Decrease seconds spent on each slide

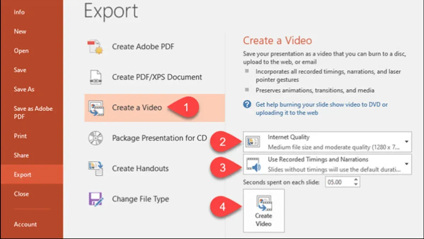(x=356, y=185)
